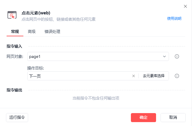
Task: Open the 错误处理 tab
Action: tap(52, 31)
